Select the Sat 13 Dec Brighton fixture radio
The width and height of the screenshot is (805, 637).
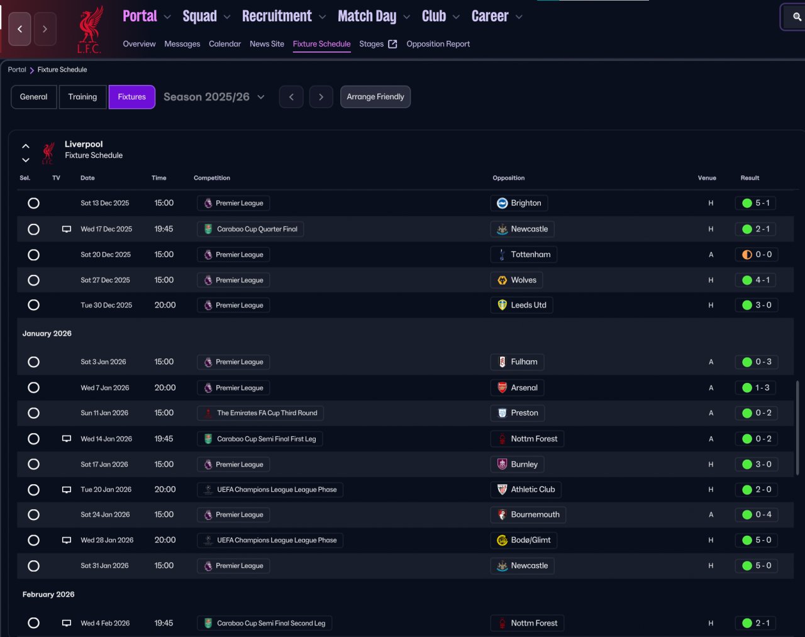34,203
